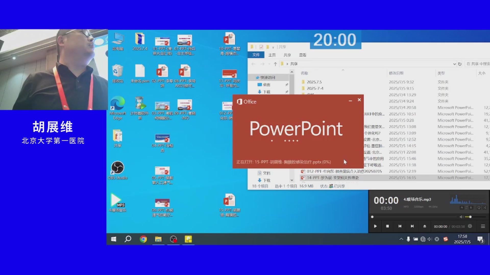The height and width of the screenshot is (275, 490).
Task: Play the track in audio player
Action: click(375, 226)
